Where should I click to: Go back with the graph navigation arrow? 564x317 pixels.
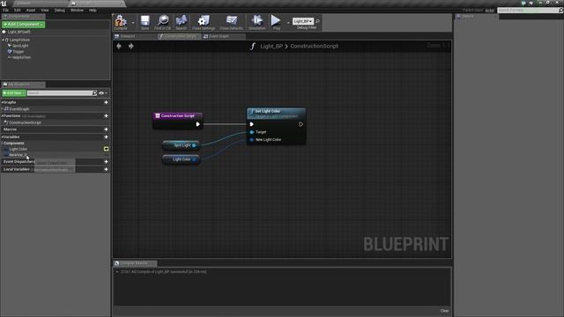coord(119,46)
